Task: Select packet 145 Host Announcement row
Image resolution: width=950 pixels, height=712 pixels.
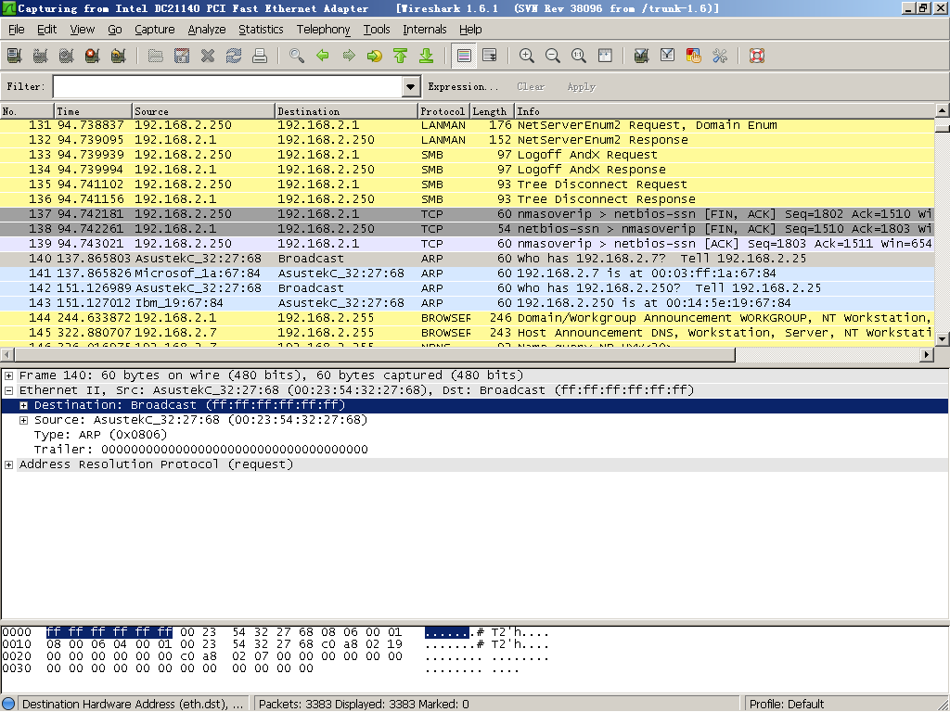Action: pyautogui.click(x=467, y=333)
